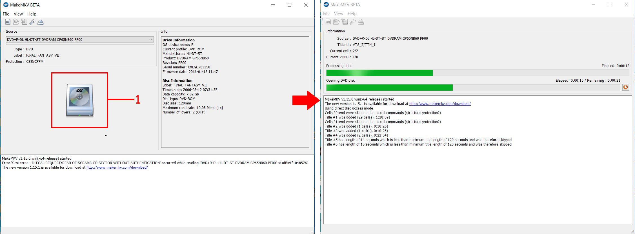Click 'Serial number: KXLGC7B3350' line

coord(186,67)
